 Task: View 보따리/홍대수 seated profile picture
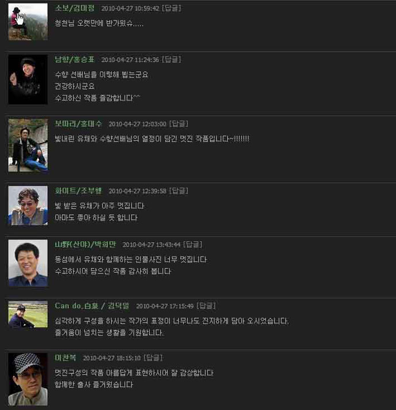coord(28,145)
